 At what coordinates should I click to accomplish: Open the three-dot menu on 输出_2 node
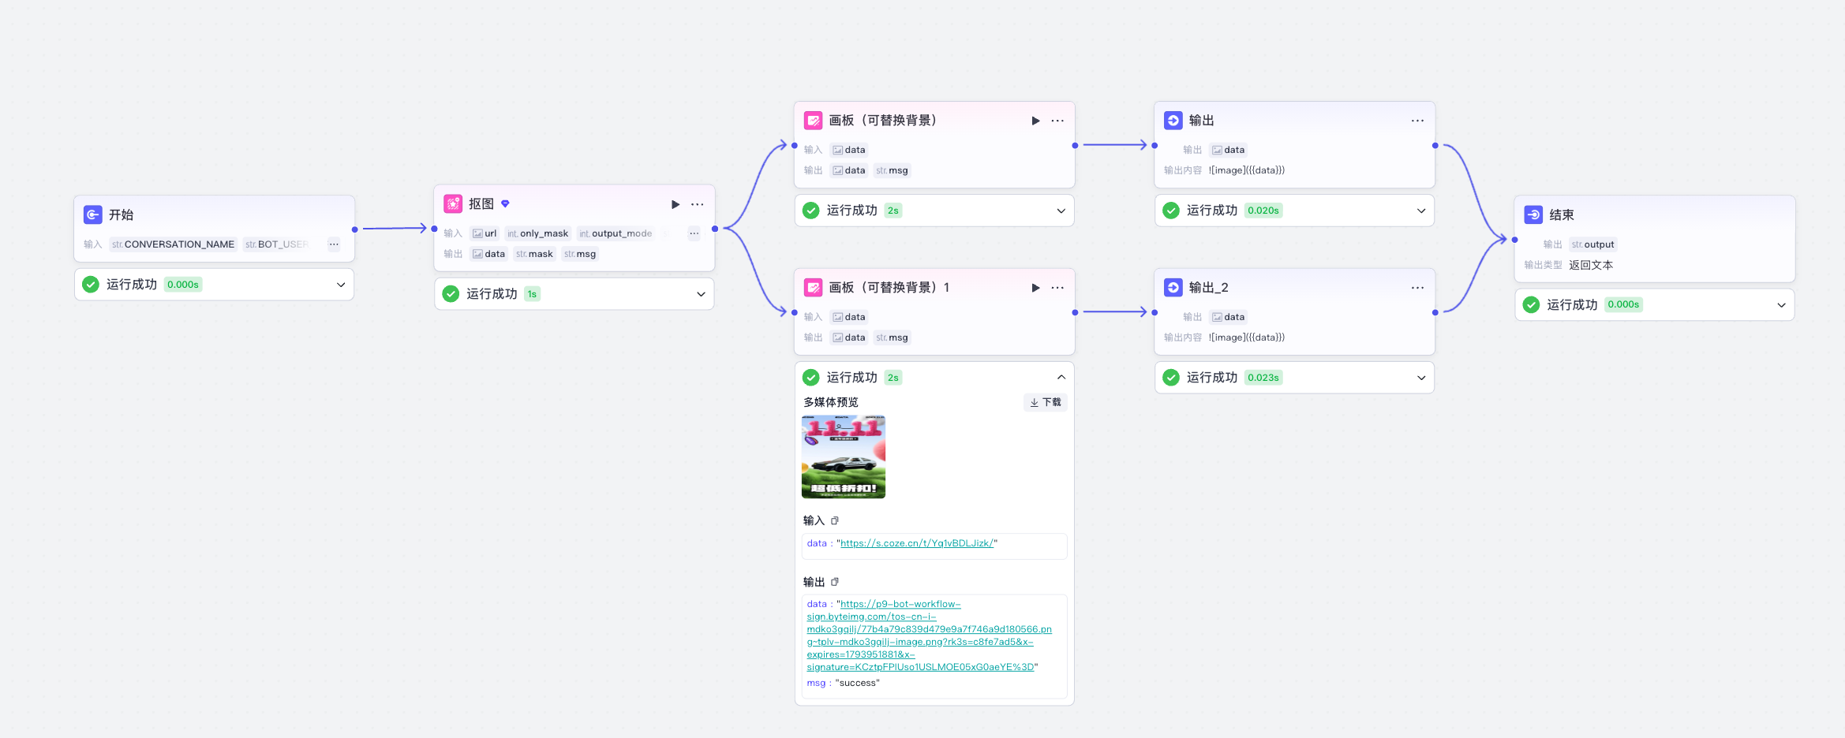[x=1417, y=288]
